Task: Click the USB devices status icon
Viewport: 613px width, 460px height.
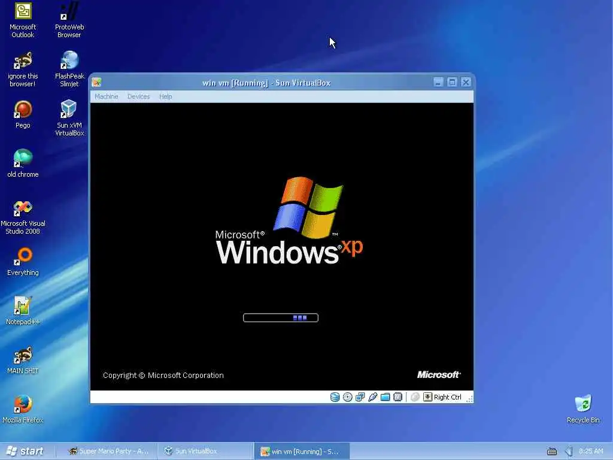Action: click(372, 397)
